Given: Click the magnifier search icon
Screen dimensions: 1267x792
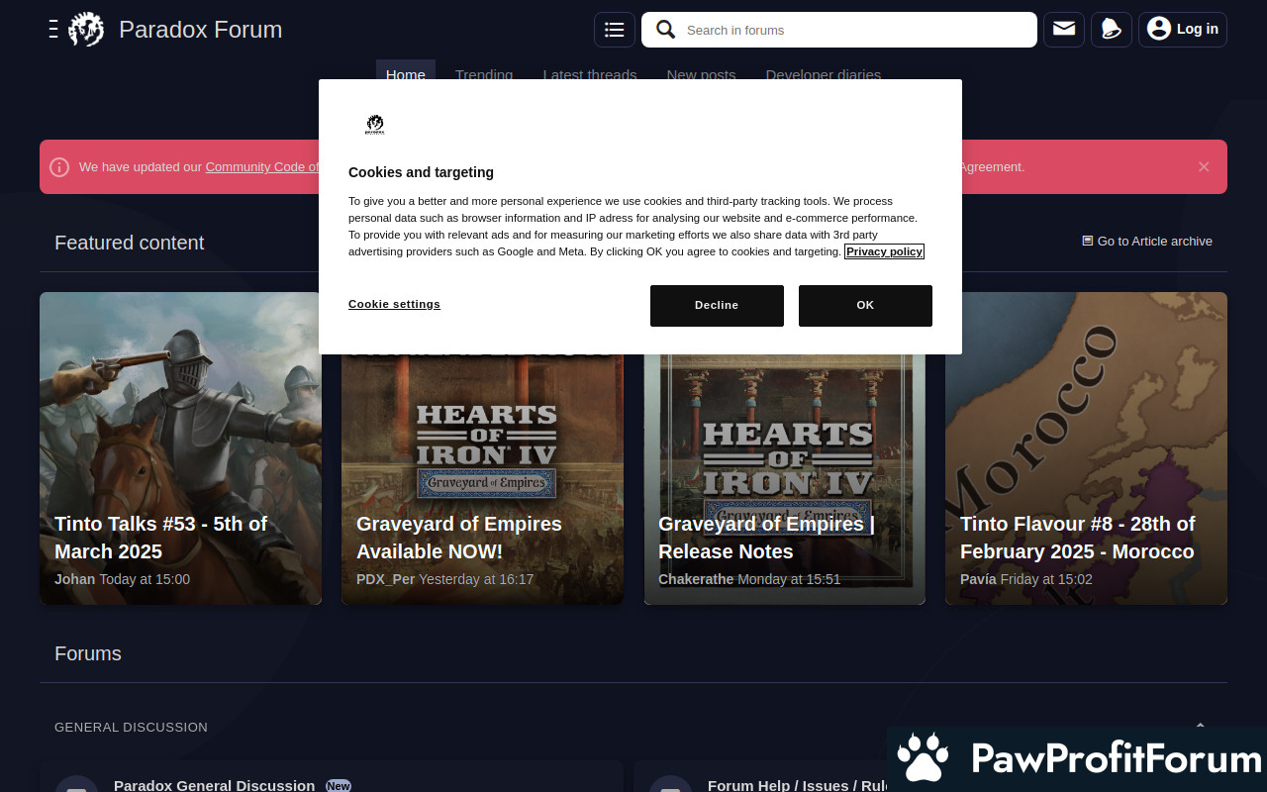Looking at the screenshot, I should (x=666, y=30).
